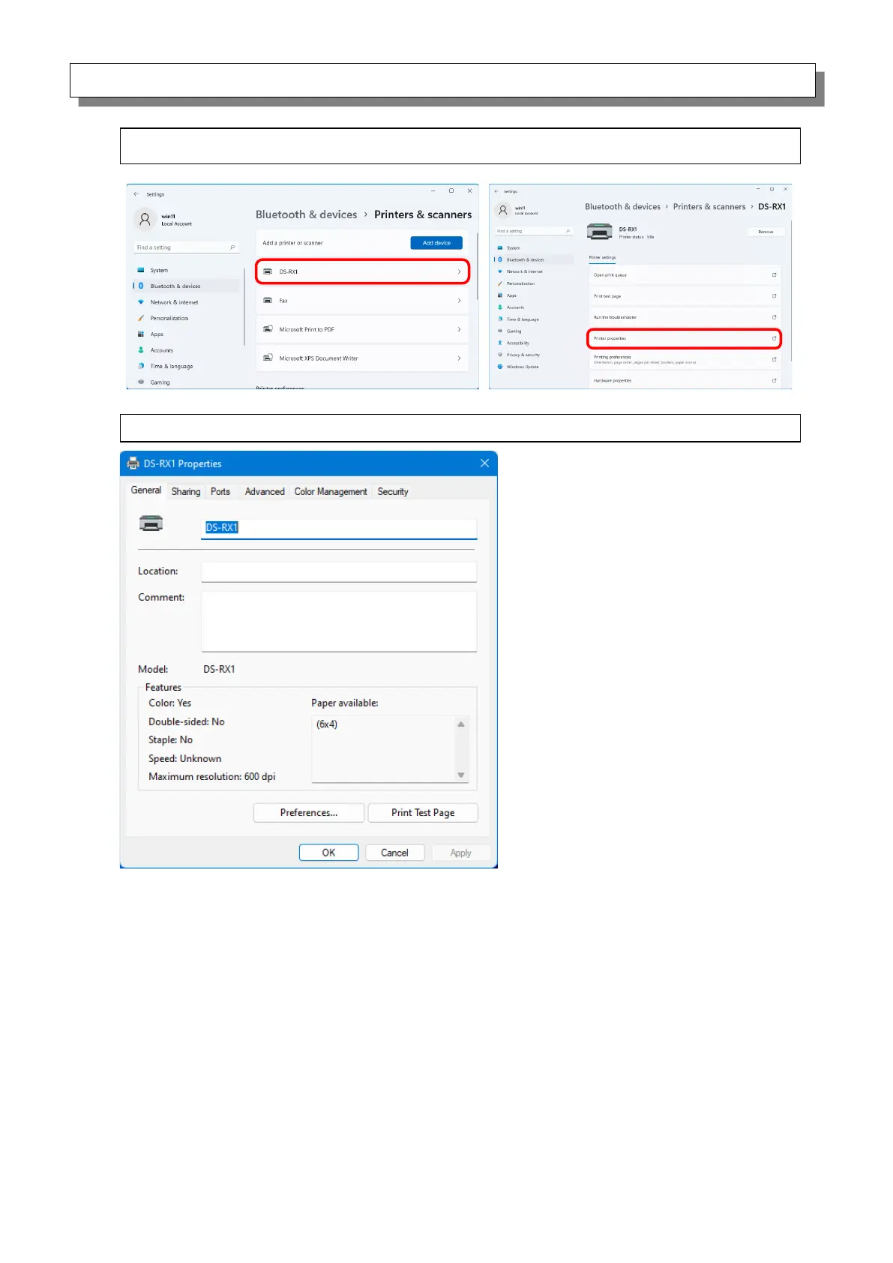Open Network & internet in left Settings window
The height and width of the screenshot is (1263, 893).
[x=174, y=302]
